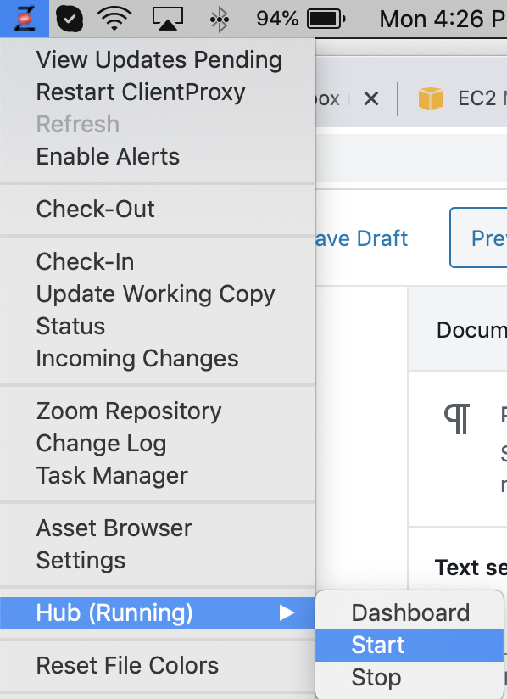Expand the Hub (Running) submenu arrow
507x699 pixels.
pyautogui.click(x=287, y=613)
